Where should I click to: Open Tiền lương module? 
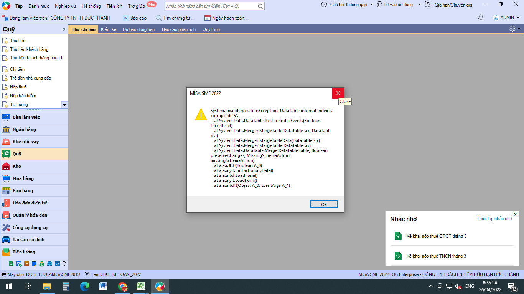click(34, 252)
